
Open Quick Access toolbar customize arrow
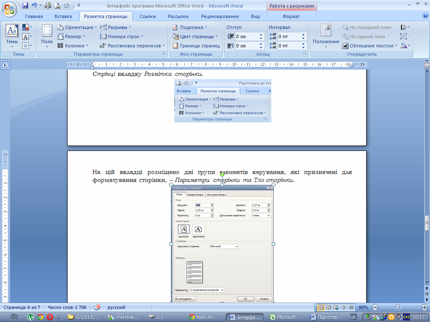coord(79,5)
